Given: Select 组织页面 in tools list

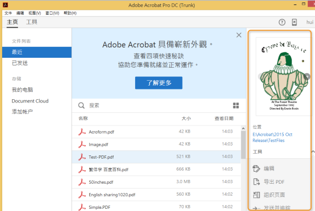Looking at the screenshot, I should tap(274, 195).
